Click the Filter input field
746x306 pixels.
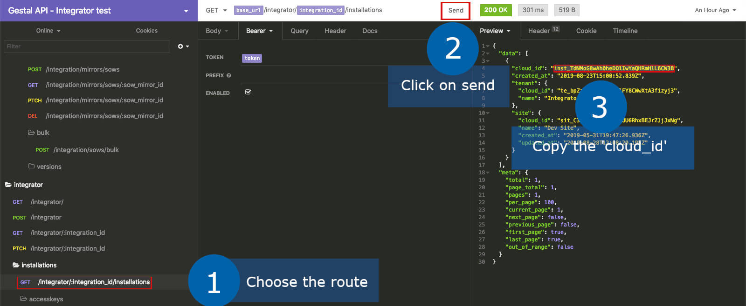pos(87,47)
